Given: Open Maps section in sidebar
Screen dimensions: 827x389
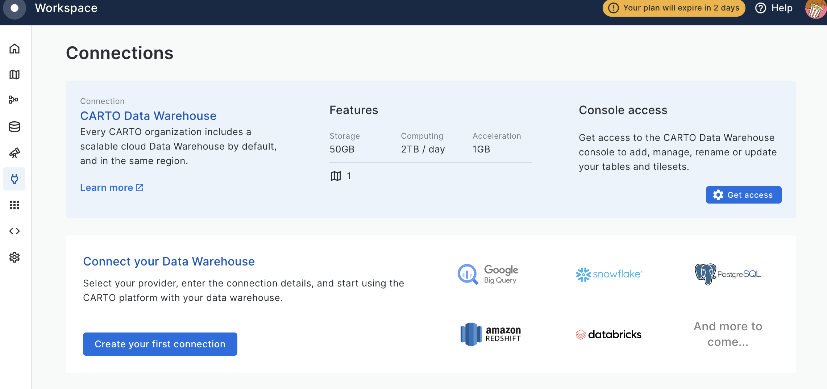Looking at the screenshot, I should pos(14,75).
